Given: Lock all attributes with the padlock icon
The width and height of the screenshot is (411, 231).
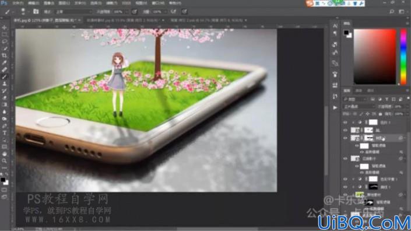Looking at the screenshot, I should [380, 114].
